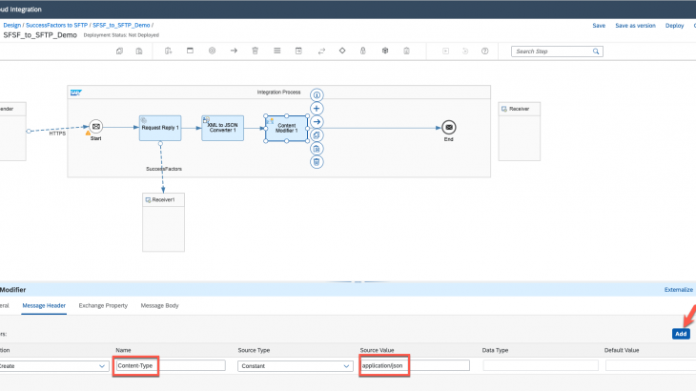Open the Routing diamond icon

pos(342,51)
